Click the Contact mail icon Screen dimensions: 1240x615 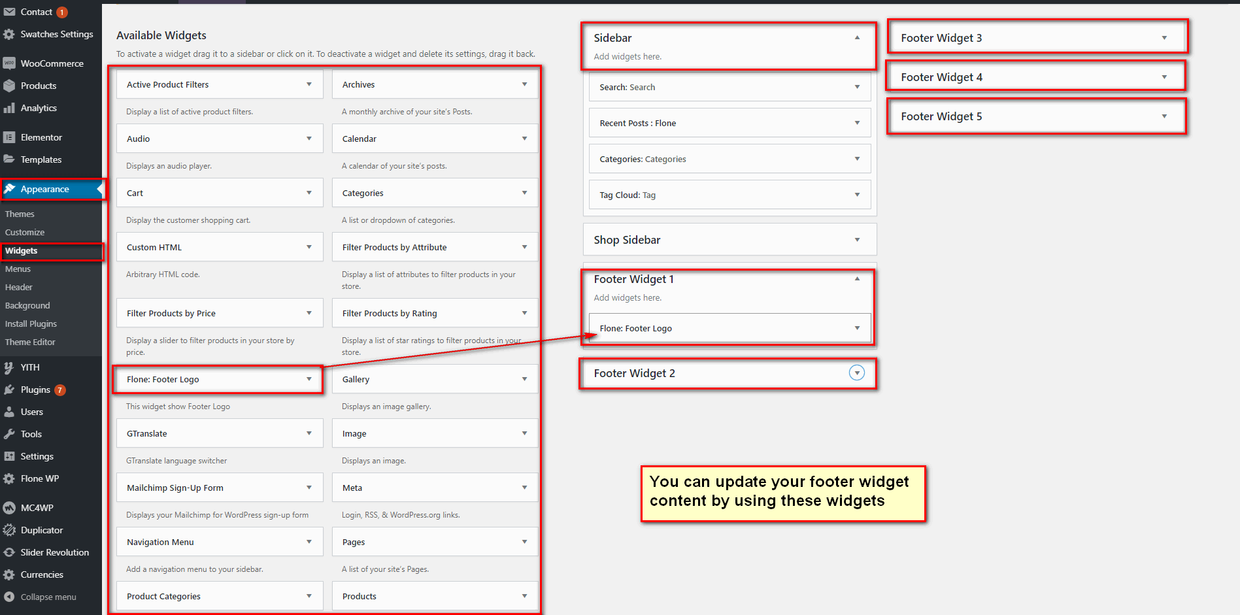coord(9,12)
